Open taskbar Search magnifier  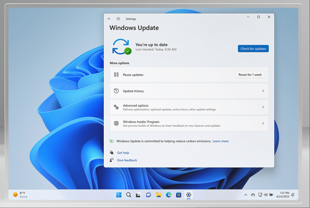(129, 195)
